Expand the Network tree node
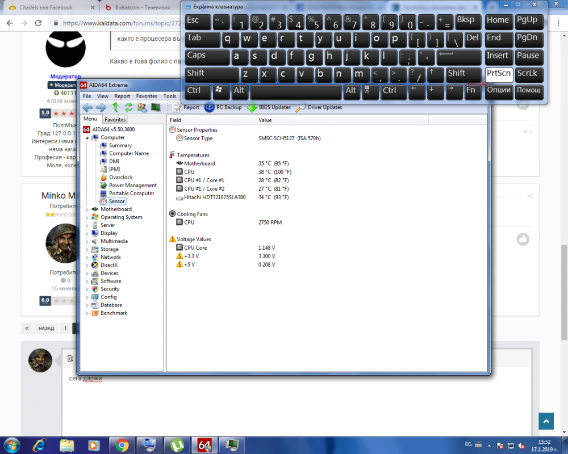 pos(87,258)
